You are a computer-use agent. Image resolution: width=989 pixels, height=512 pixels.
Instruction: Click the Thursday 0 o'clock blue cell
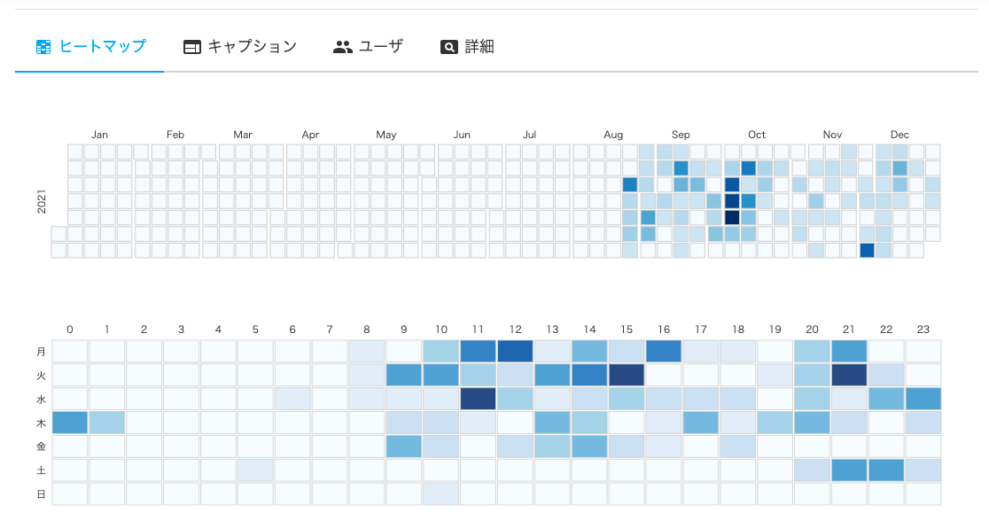[x=69, y=423]
